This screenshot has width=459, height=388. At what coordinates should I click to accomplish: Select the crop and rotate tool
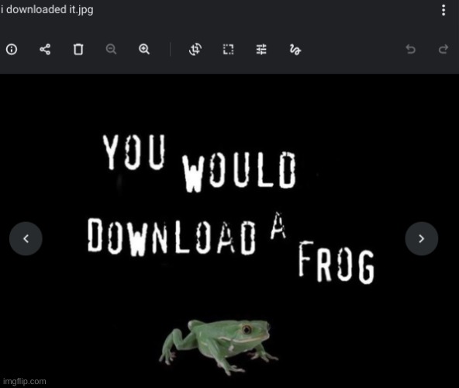point(195,49)
